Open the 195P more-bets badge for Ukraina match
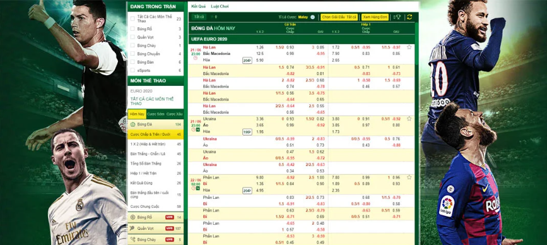The image size is (547, 245). [x=247, y=132]
